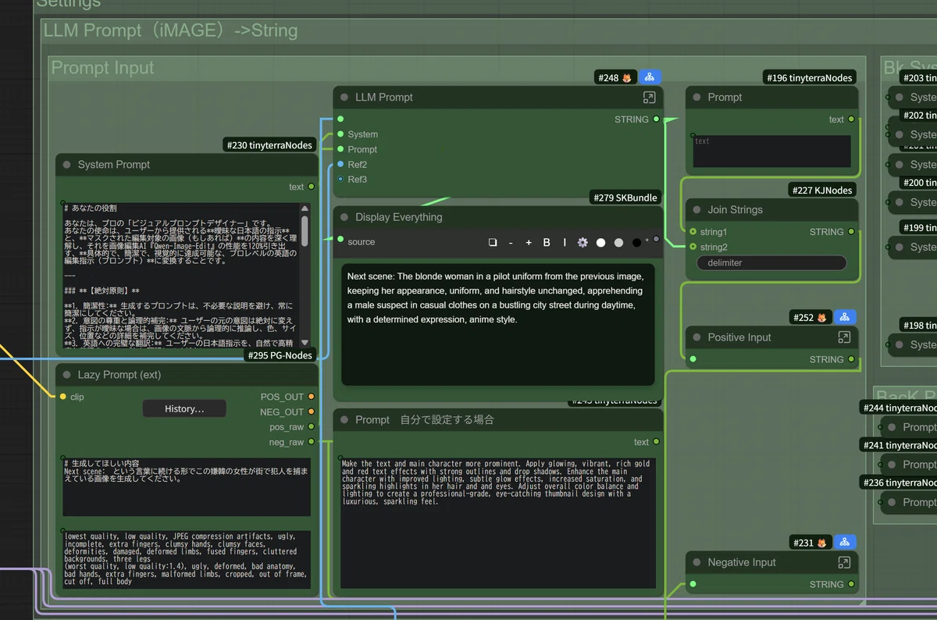Click the History... button in Lazy Prompt
937x620 pixels.
pos(184,408)
